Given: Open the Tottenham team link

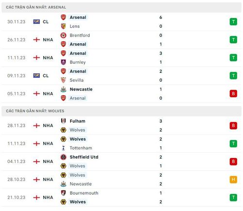Looking at the screenshot, I should click(x=81, y=148).
